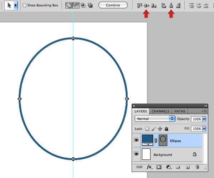Align vertical centers of paths
The height and width of the screenshot is (178, 214).
pos(147,6)
